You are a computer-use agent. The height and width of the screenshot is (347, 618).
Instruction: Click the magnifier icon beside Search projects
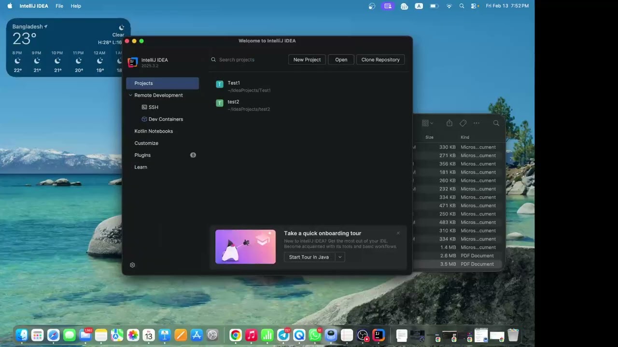coord(213,60)
